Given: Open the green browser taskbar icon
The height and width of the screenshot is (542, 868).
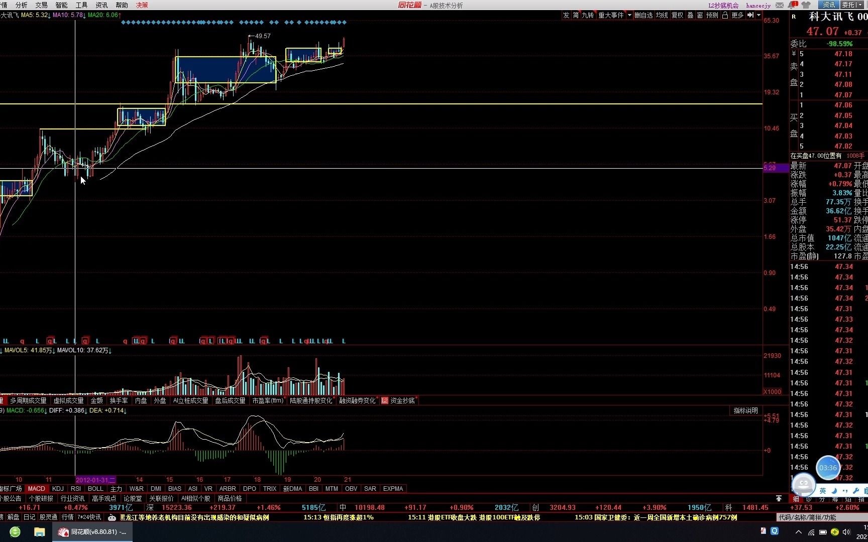Looking at the screenshot, I should [15, 532].
